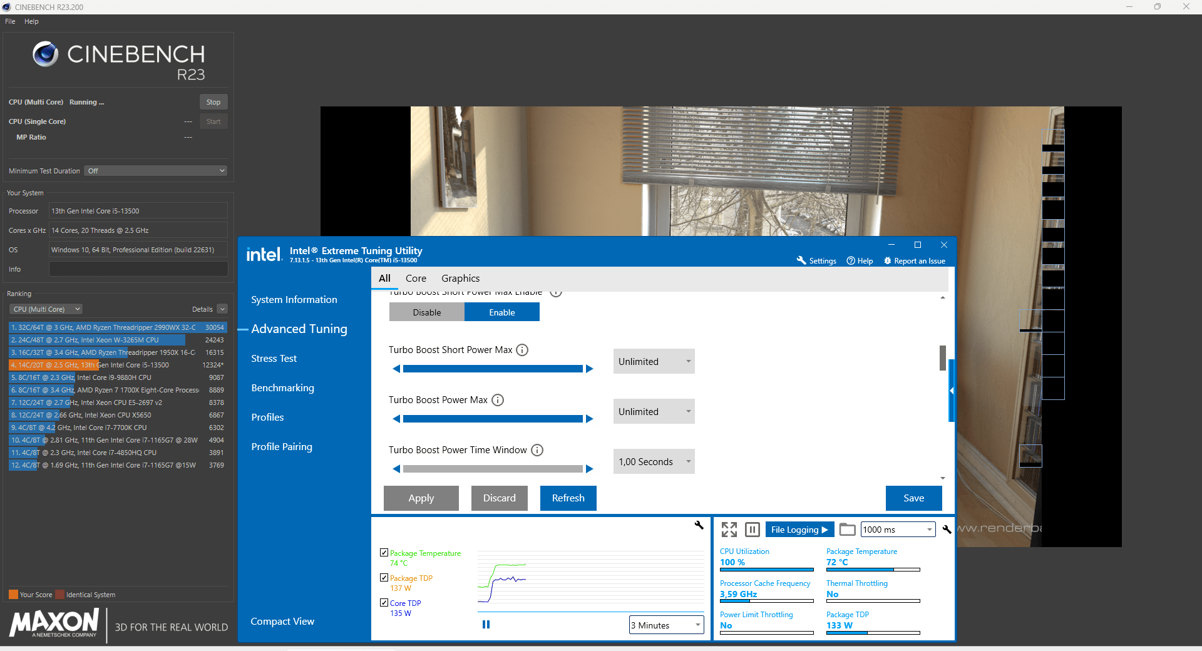
Task: Click the tuning panel vertical scrollbar thumb
Action: tap(943, 358)
